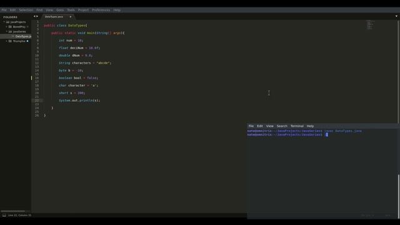
Task: Open the terminal Edit menu
Action: tap(260, 126)
